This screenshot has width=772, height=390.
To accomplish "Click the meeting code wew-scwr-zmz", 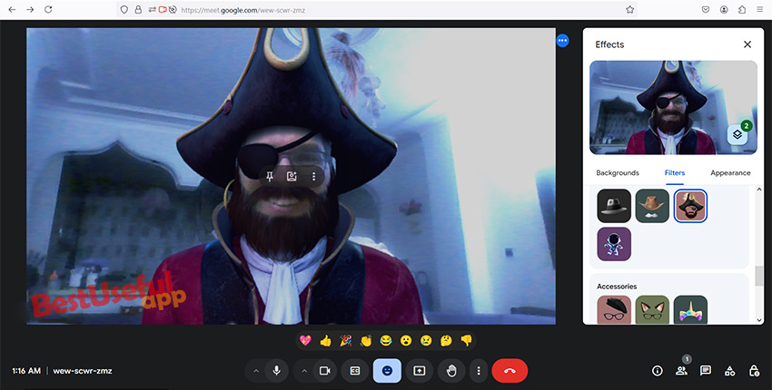I will [83, 371].
